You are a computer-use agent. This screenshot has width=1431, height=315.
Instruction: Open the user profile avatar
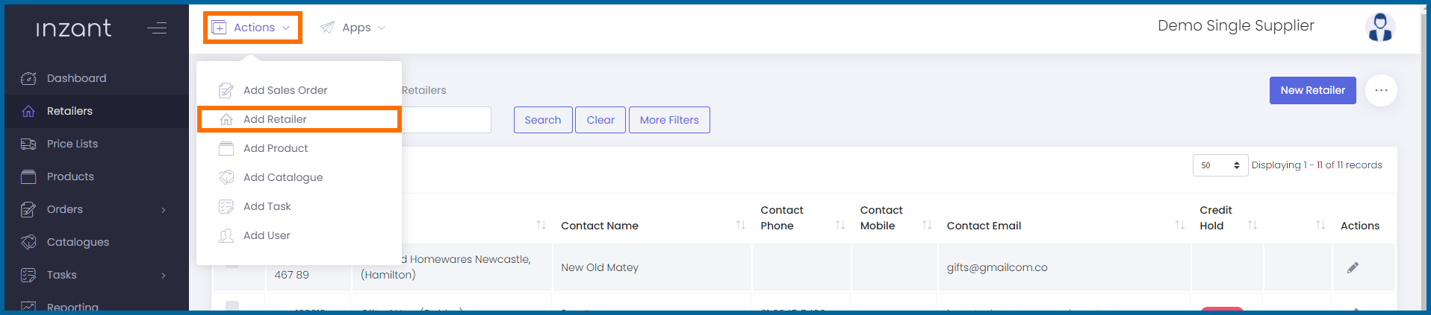pyautogui.click(x=1379, y=28)
